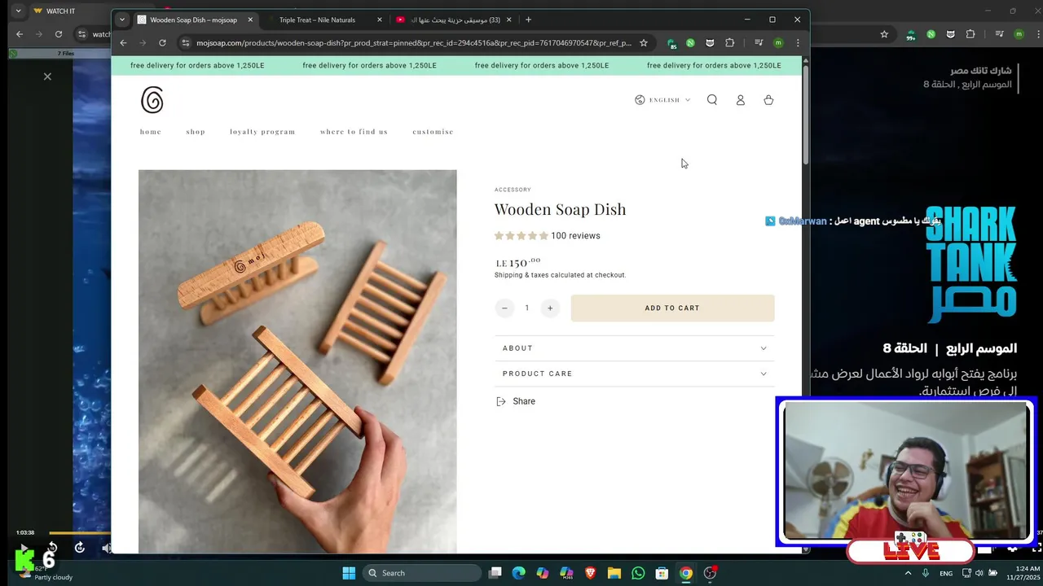Open the shopping cart bag icon
Viewport: 1043px width, 586px height.
click(x=768, y=100)
